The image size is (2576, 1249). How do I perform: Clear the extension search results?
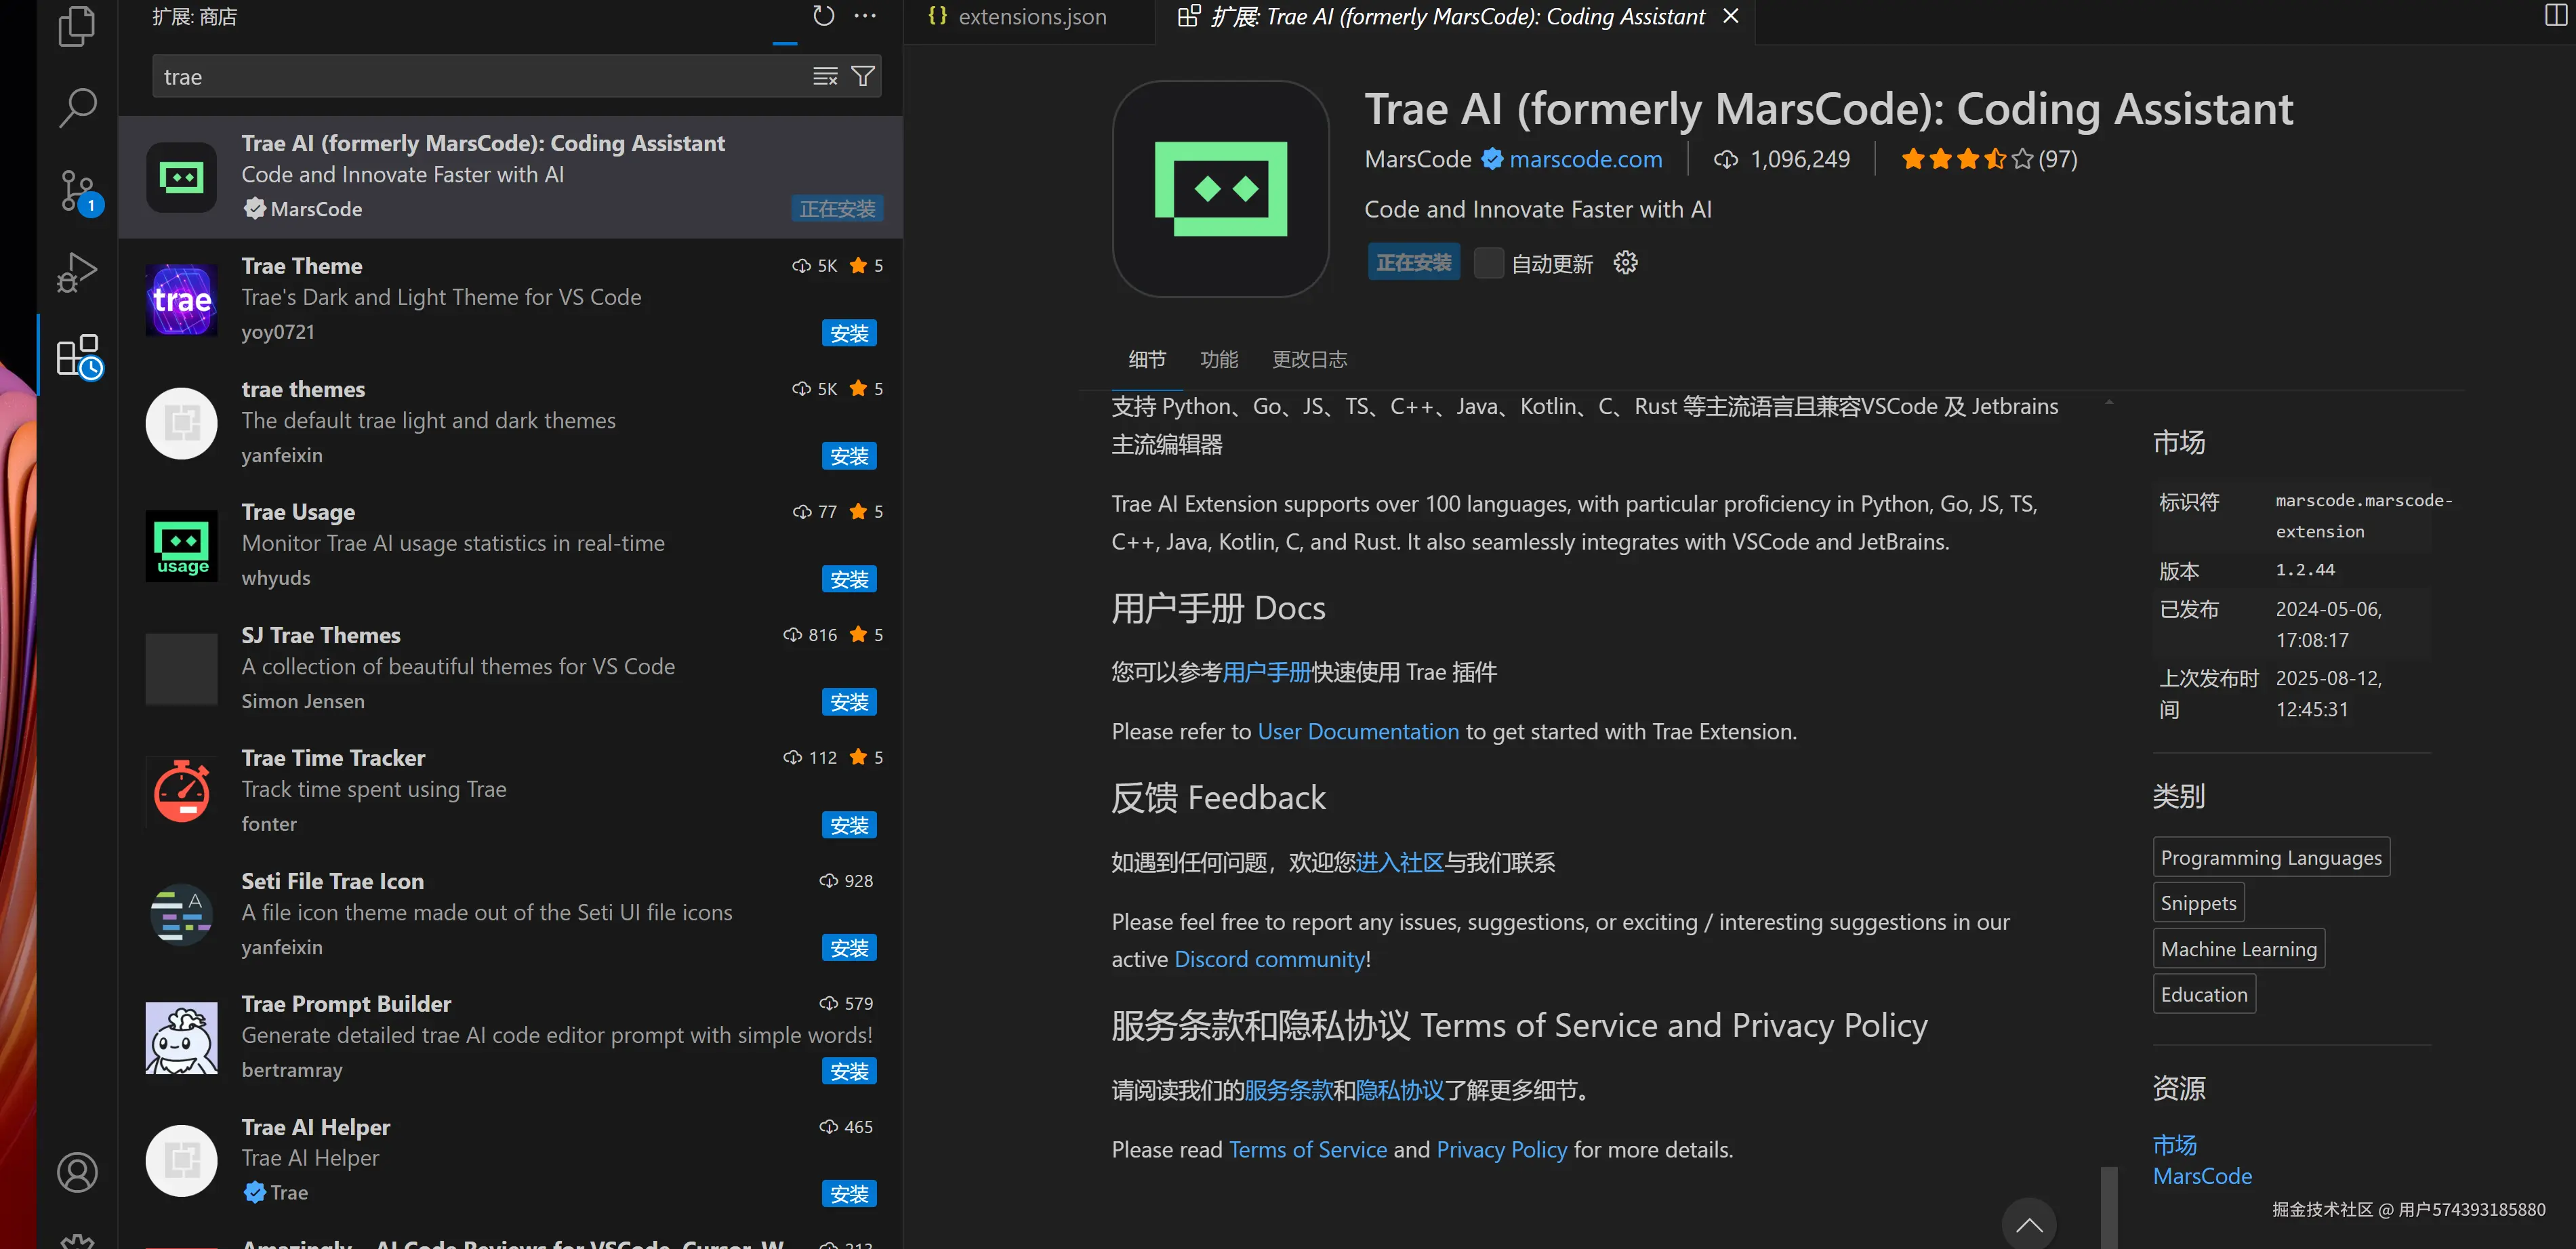pyautogui.click(x=824, y=76)
